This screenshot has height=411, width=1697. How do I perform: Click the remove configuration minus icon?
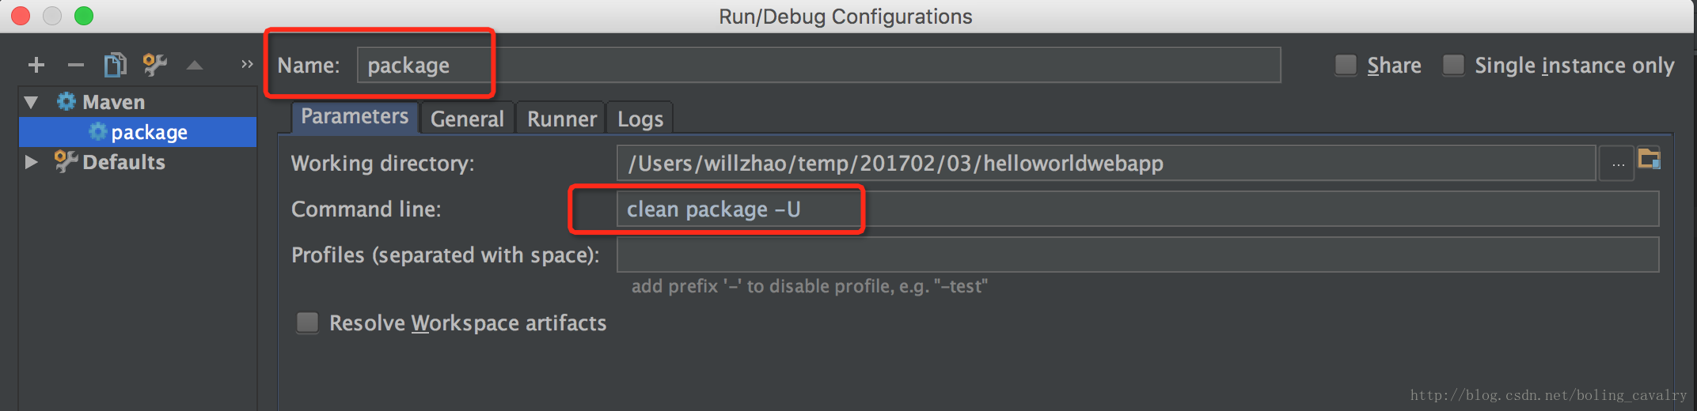76,65
